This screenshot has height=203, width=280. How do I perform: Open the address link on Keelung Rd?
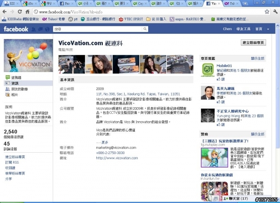click(138, 94)
